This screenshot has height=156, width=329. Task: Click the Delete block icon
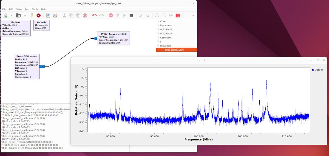pyautogui.click(x=85, y=15)
